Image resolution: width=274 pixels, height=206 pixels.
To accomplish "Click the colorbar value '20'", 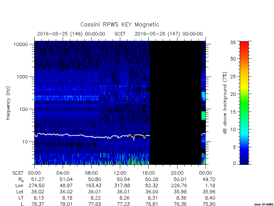I will (x=233, y=94).
